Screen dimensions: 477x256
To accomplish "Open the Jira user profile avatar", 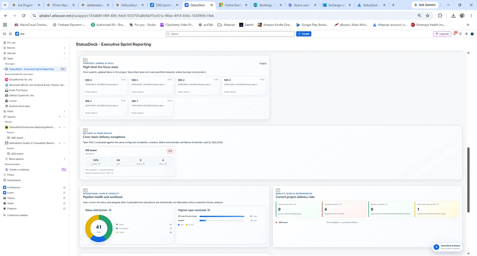I will click(x=472, y=34).
